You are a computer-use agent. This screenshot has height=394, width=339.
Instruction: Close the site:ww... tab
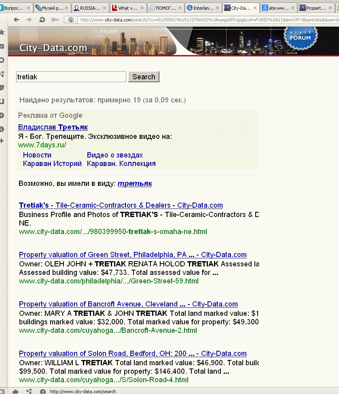coord(292,8)
